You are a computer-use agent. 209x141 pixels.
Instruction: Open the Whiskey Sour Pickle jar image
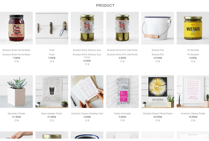coord(87,28)
